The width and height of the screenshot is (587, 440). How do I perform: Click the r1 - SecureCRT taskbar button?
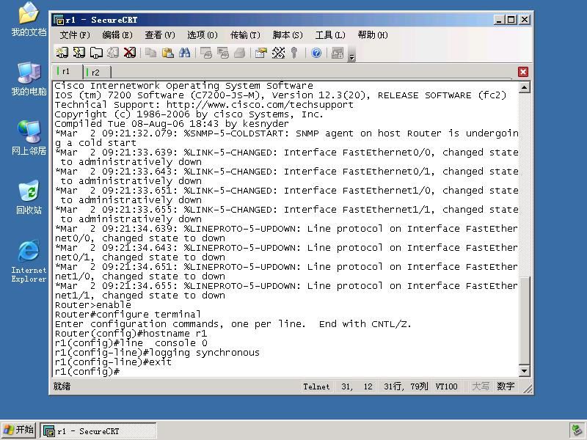[98, 430]
